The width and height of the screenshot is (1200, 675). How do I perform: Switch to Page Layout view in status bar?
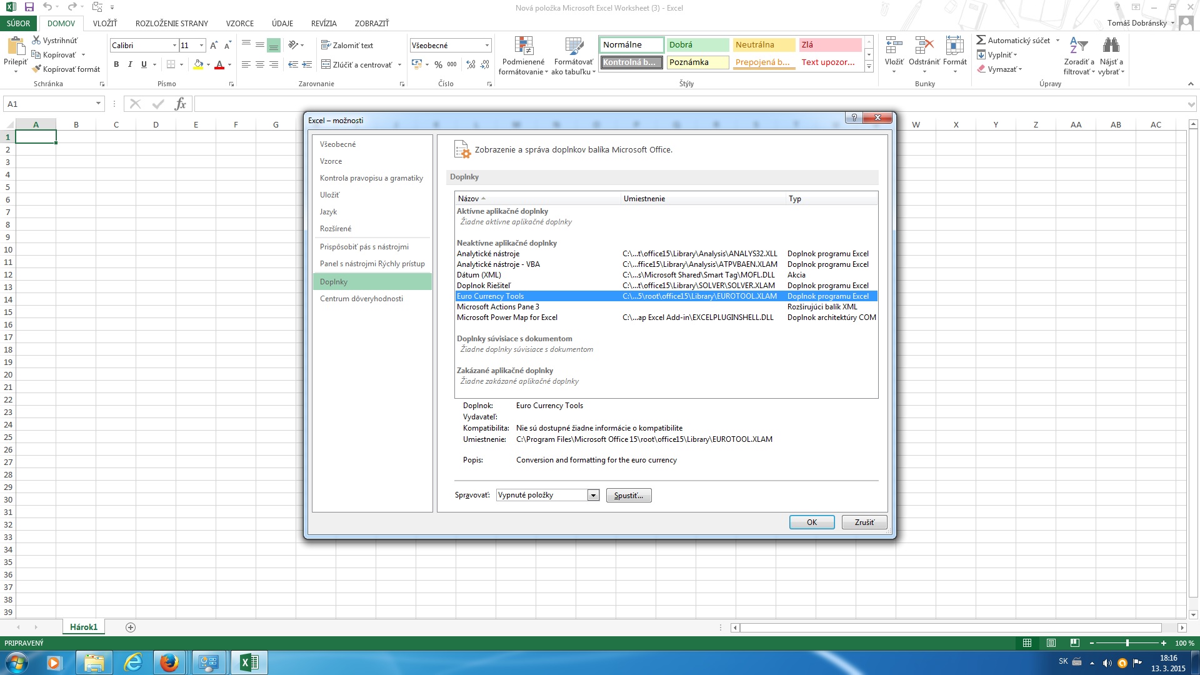pyautogui.click(x=1051, y=643)
